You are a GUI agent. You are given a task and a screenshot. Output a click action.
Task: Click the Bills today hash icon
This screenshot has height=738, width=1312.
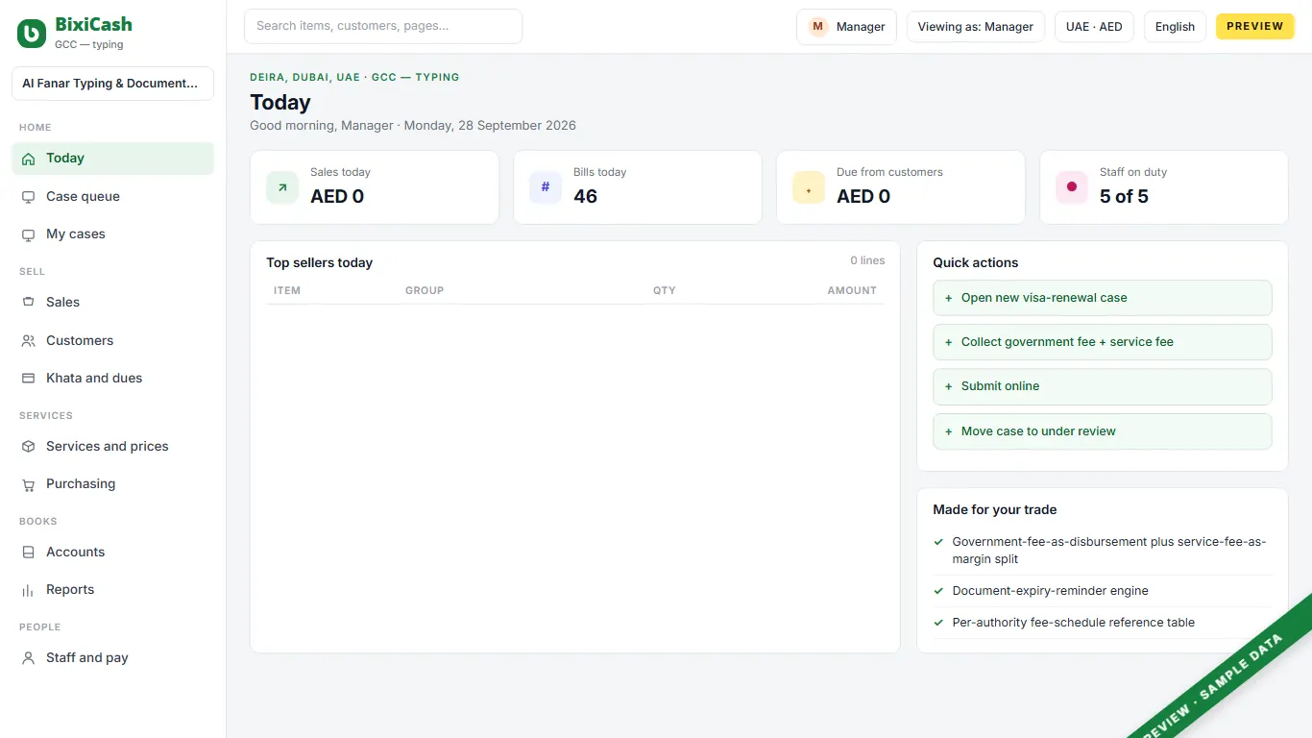pos(546,187)
